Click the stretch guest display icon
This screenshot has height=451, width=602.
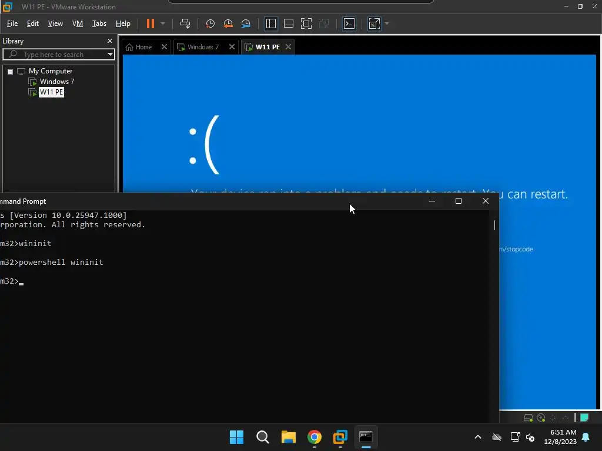point(374,23)
